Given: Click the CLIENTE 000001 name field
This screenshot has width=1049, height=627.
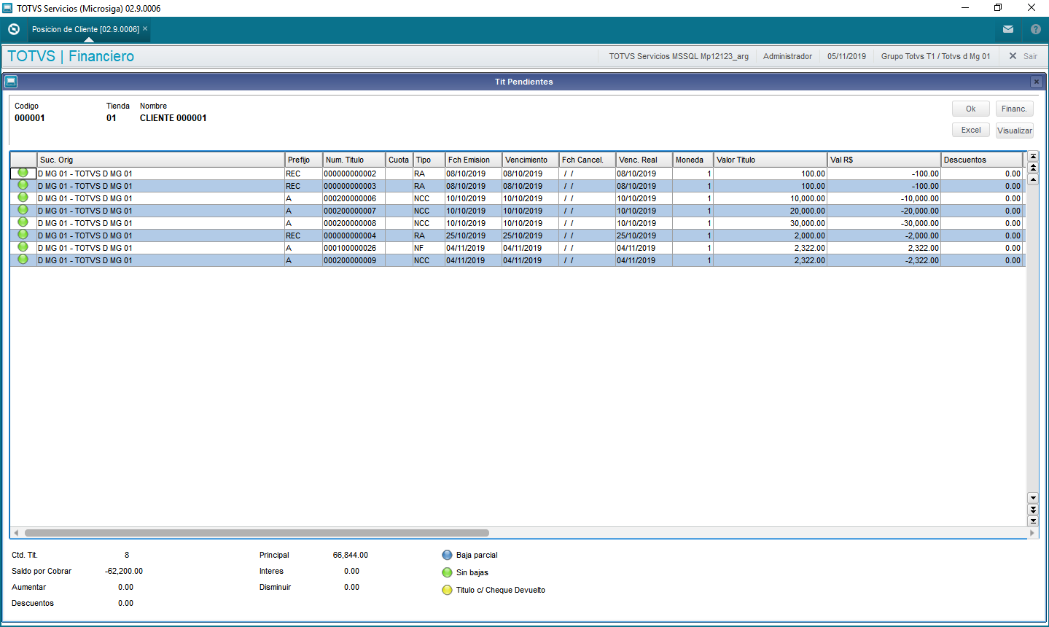Looking at the screenshot, I should point(173,117).
